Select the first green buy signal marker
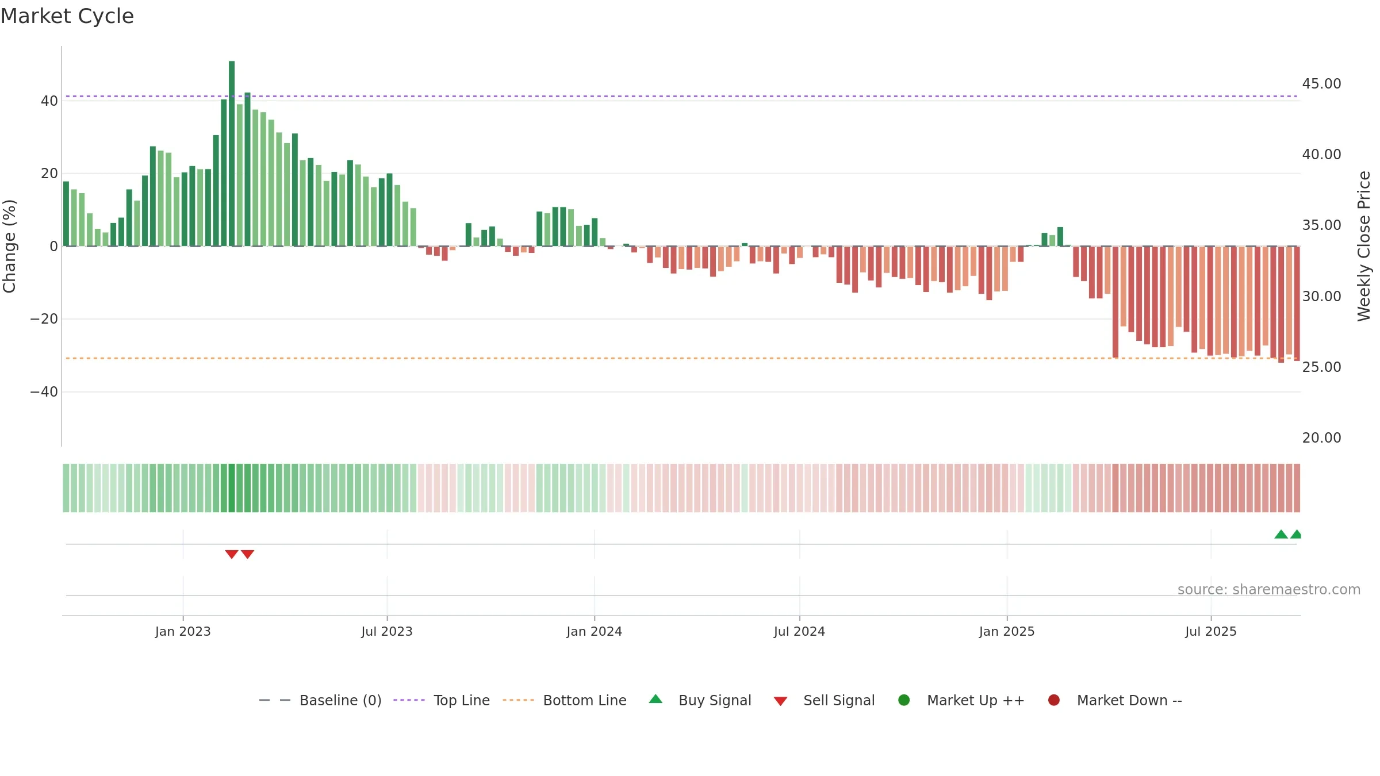 click(1281, 534)
